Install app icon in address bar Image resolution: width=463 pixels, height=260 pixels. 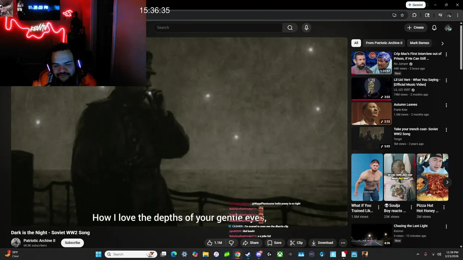click(394, 15)
